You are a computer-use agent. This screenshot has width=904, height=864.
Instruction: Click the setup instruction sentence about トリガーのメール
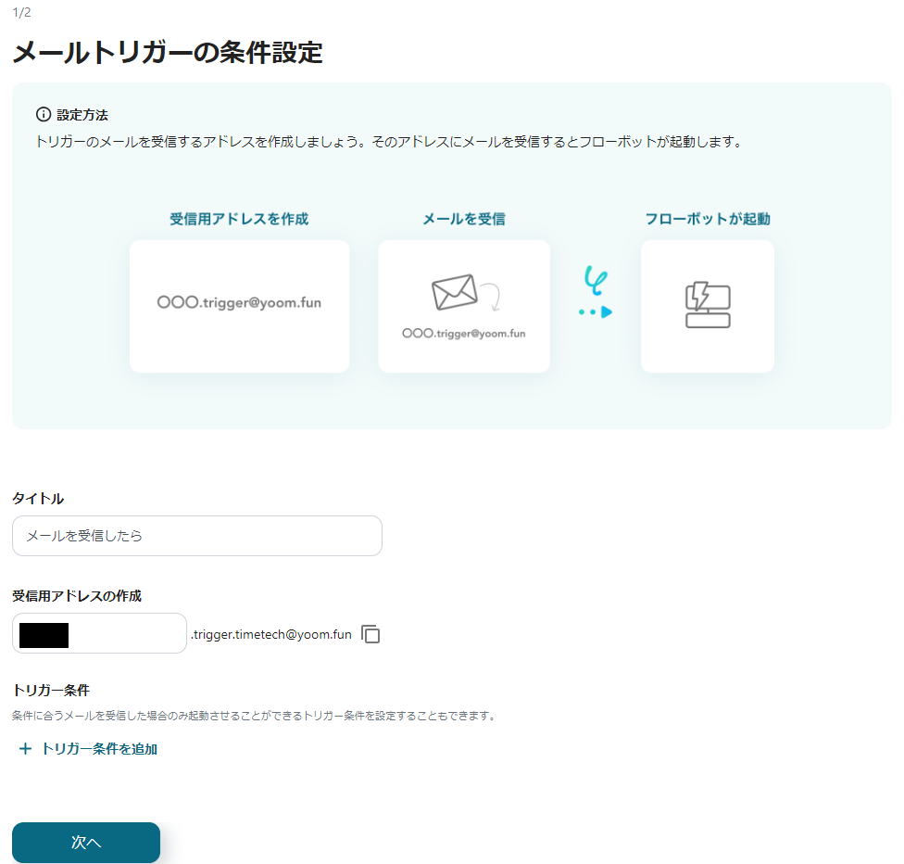click(x=390, y=142)
